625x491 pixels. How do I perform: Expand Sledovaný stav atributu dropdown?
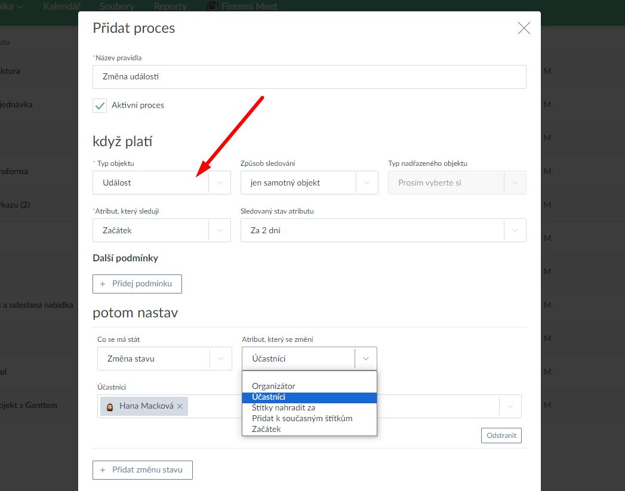coord(515,230)
